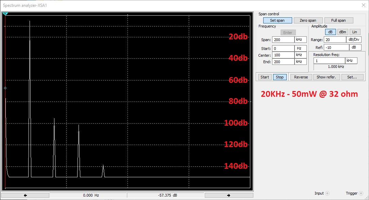Click the Show refer. button
This screenshot has height=200, width=369.
[x=326, y=77]
